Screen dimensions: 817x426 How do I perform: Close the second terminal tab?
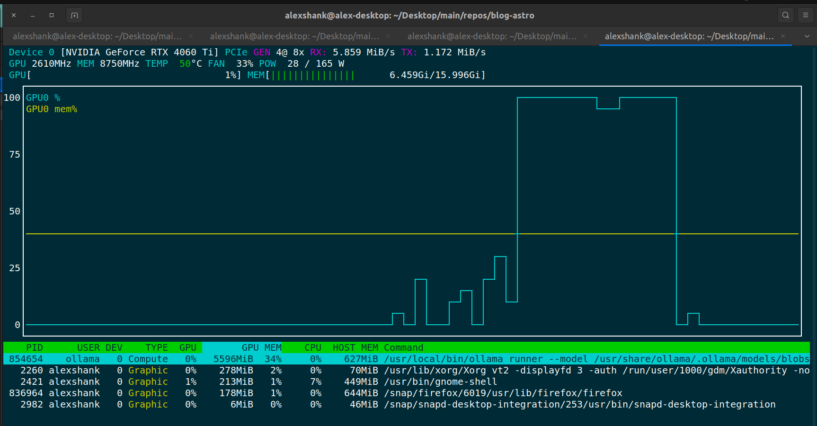[388, 36]
